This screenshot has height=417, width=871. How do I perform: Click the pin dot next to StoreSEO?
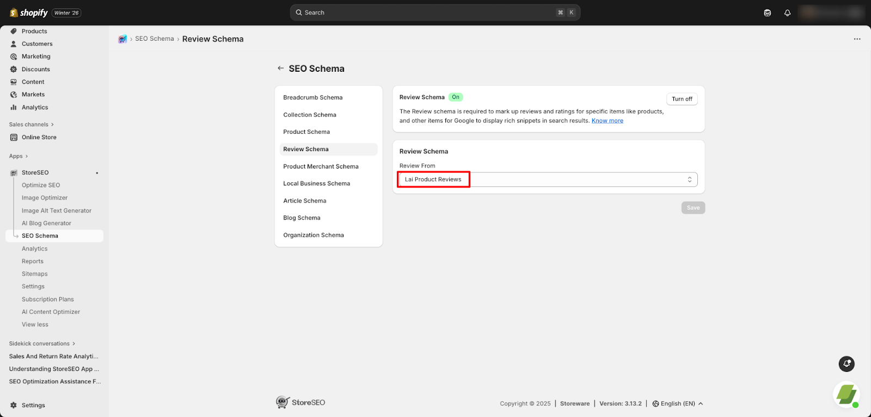(x=97, y=173)
